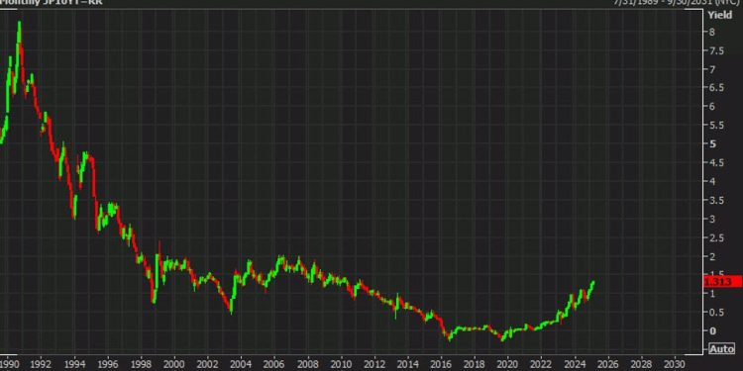
Task: Click the 2028 year label
Action: coord(641,364)
